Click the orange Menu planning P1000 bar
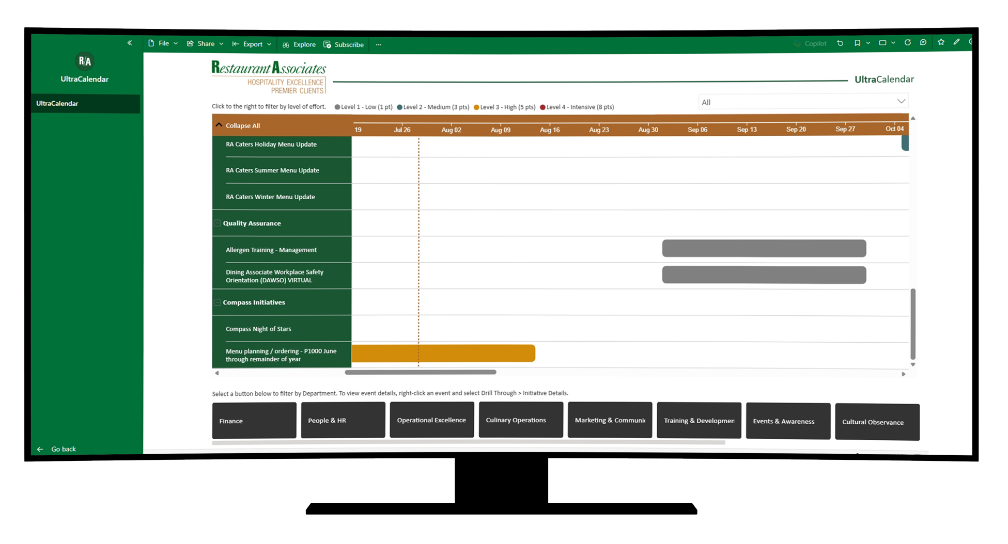 point(443,354)
